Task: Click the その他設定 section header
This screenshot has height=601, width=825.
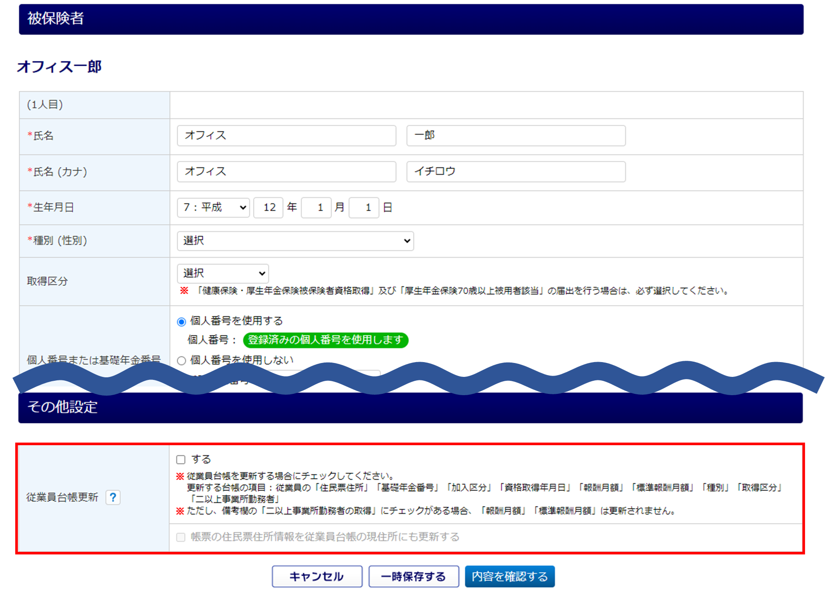Action: click(410, 407)
